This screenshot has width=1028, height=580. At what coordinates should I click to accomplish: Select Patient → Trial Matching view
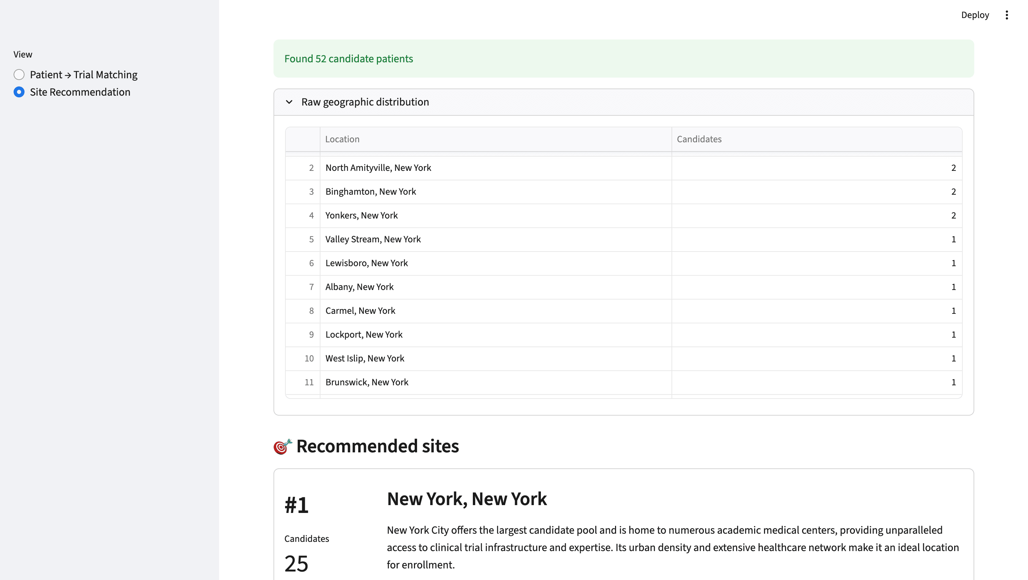76,75
